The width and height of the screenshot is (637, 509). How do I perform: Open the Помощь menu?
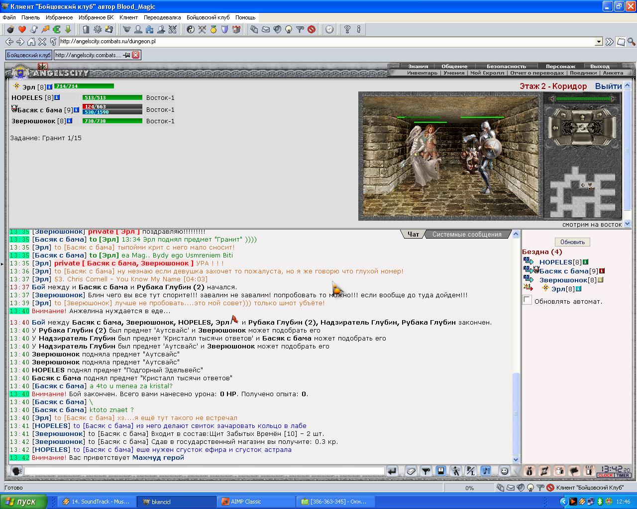pyautogui.click(x=245, y=17)
